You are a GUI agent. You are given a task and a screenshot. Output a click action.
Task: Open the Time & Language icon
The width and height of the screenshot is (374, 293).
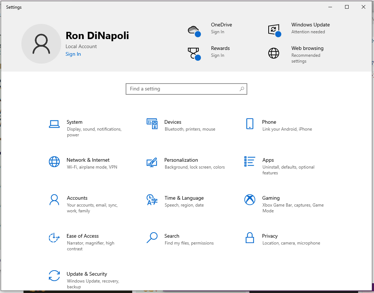152,200
